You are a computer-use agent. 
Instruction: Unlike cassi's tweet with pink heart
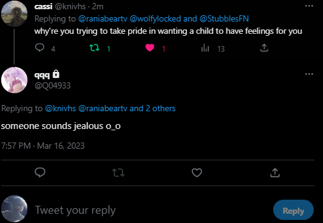click(x=150, y=48)
